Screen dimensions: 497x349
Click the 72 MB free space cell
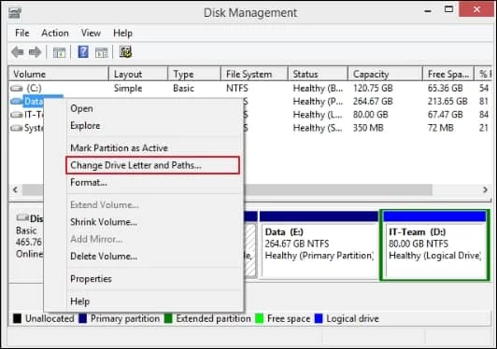coord(441,128)
